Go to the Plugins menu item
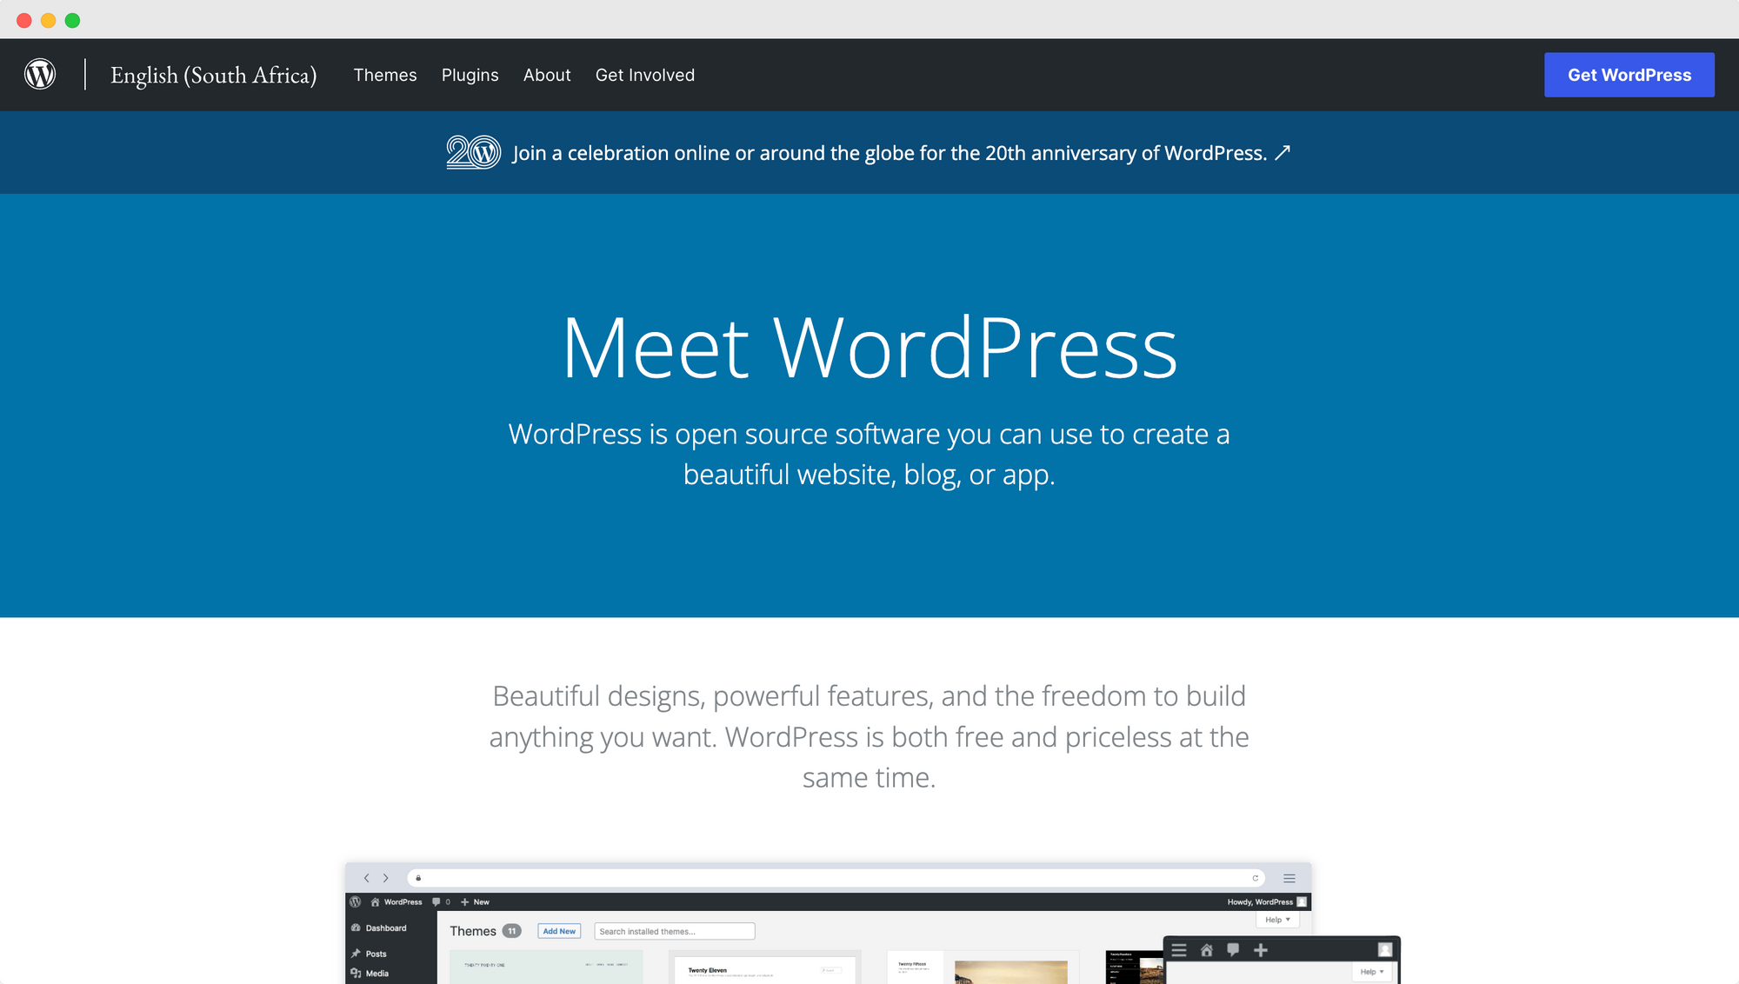This screenshot has width=1739, height=984. pos(470,75)
